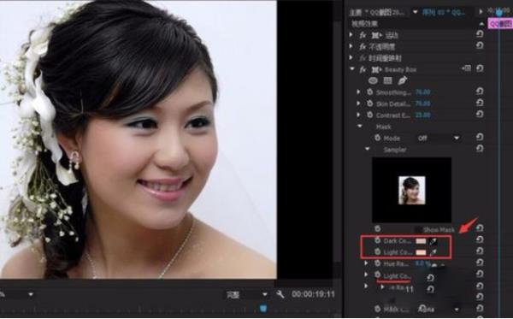The width and height of the screenshot is (513, 319).
Task: Open the wrench settings in program monitor
Action: [x=280, y=294]
